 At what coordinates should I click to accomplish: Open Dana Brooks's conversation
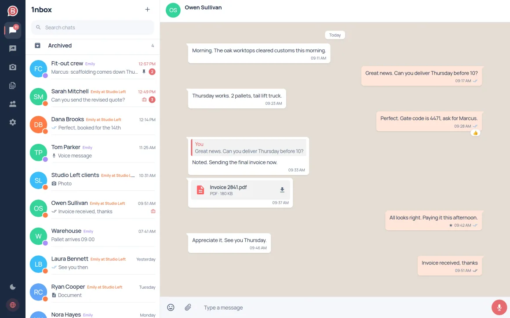[x=93, y=124]
